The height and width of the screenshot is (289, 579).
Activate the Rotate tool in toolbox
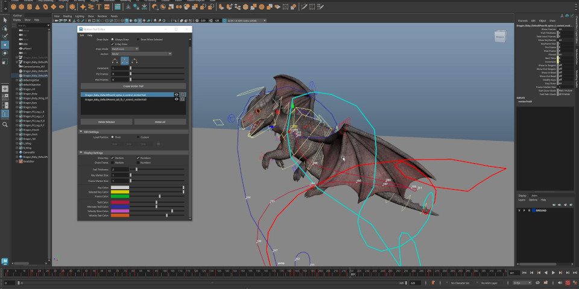(x=5, y=54)
